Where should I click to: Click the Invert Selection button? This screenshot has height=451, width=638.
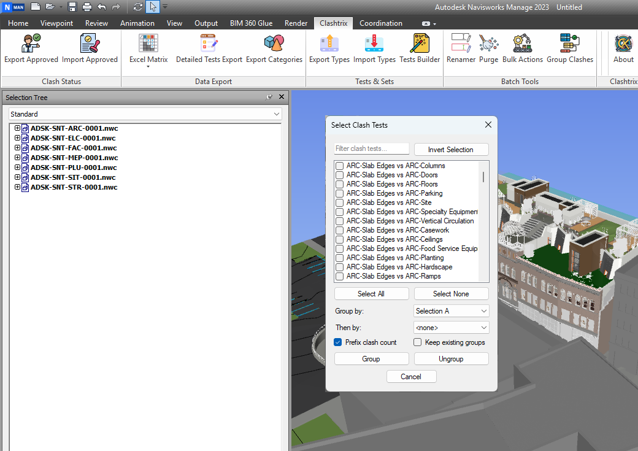tap(452, 149)
